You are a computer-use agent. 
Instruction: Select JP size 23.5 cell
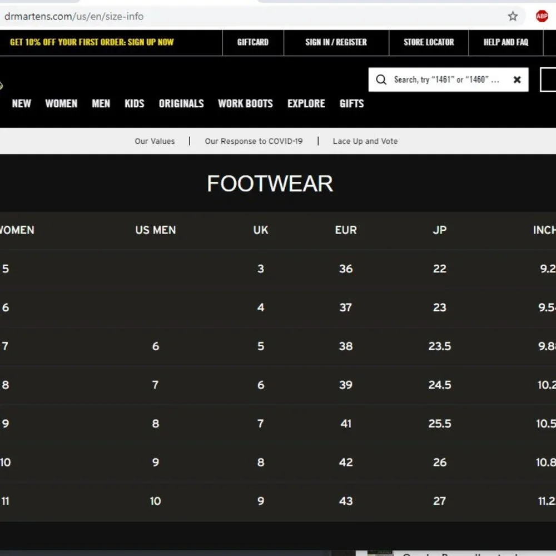(x=440, y=346)
